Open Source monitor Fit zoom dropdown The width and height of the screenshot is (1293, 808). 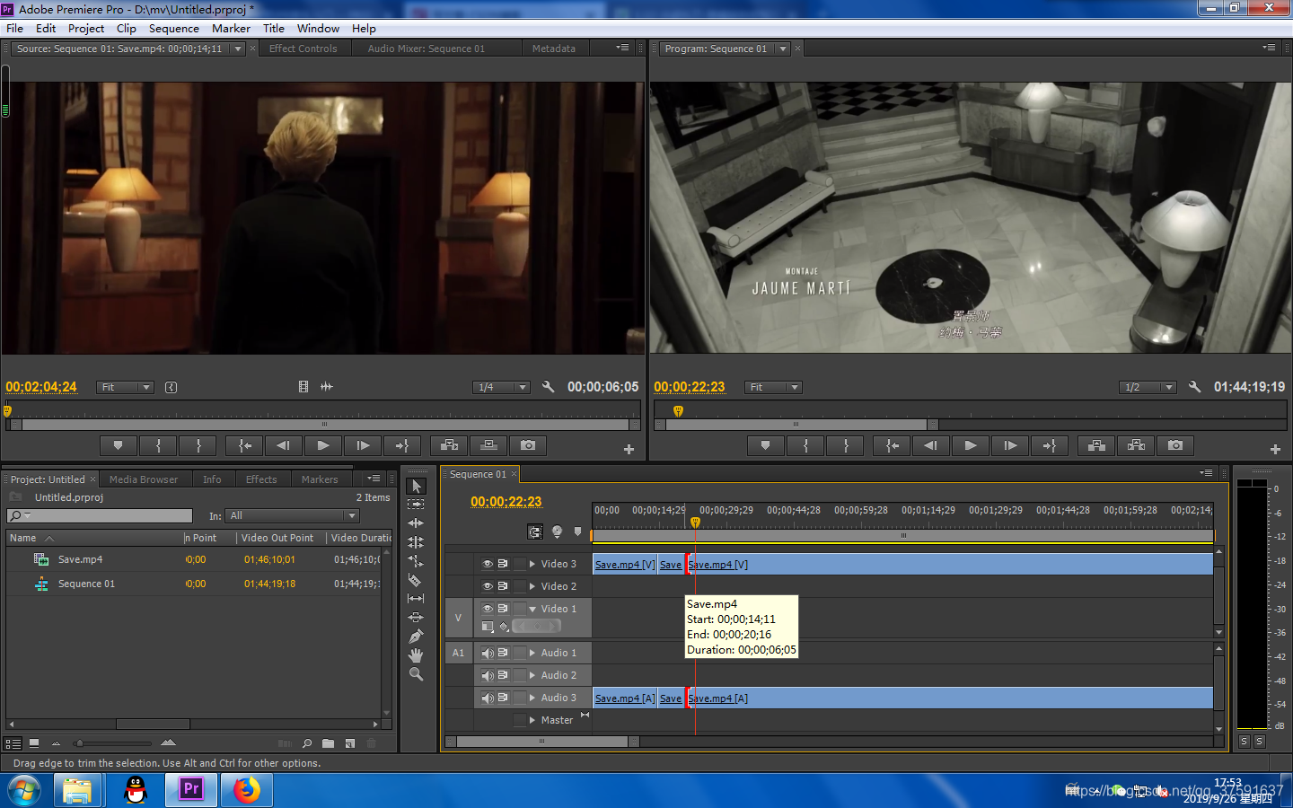[x=126, y=387]
